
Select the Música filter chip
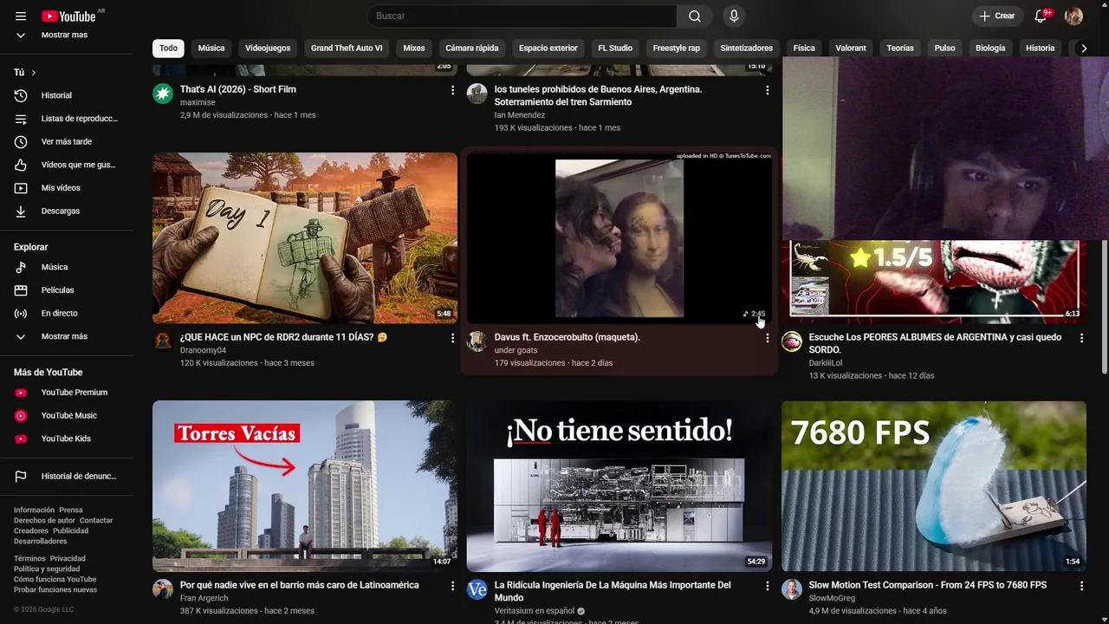coord(211,49)
